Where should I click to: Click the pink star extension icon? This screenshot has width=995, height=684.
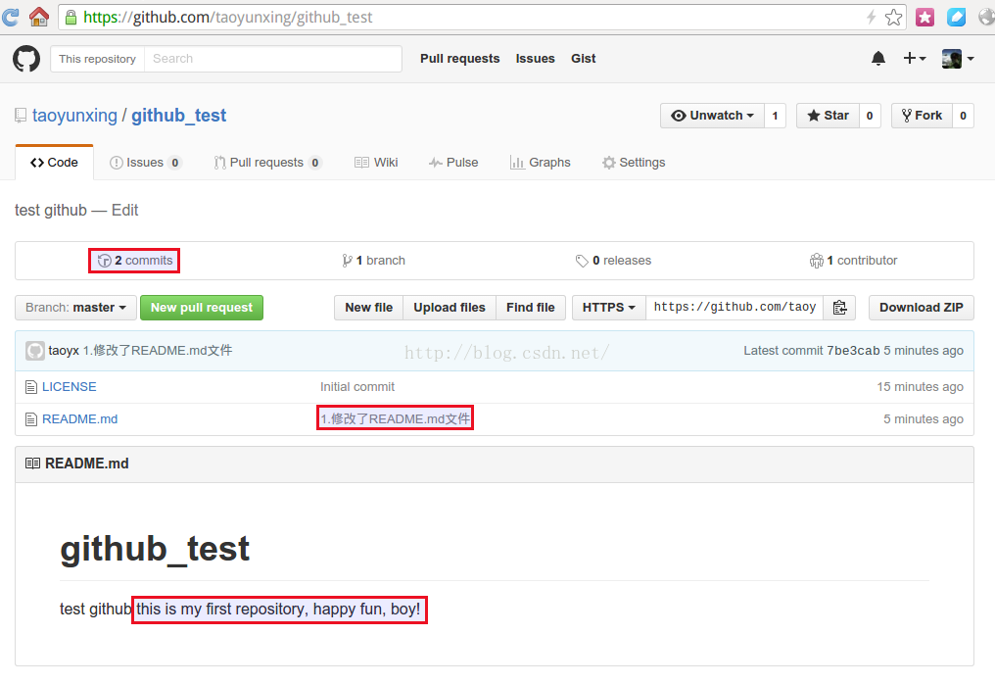coord(924,17)
